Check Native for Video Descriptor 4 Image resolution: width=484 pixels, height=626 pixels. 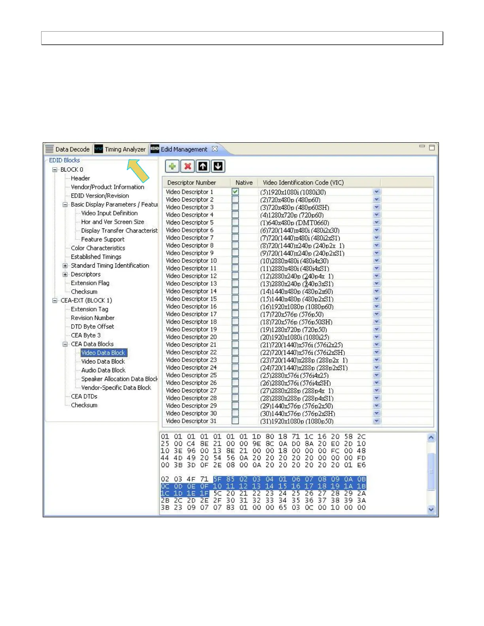235,215
